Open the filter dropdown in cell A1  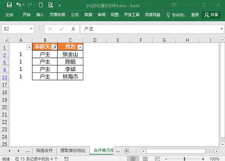click(x=29, y=47)
